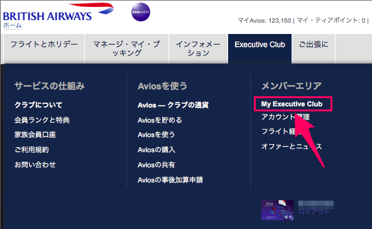Click the oneworld alliance logo

(141, 12)
